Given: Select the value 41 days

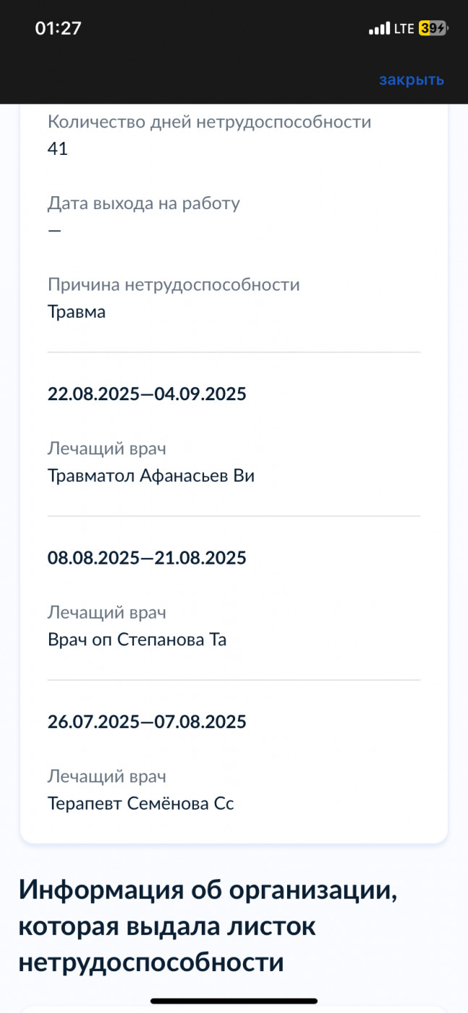Looking at the screenshot, I should click(58, 149).
